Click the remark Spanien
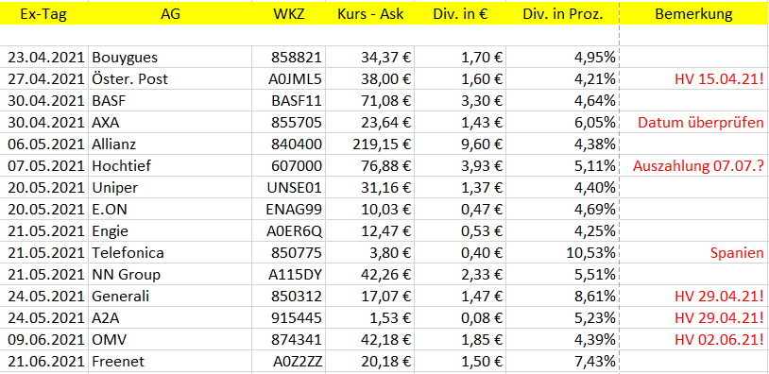This screenshot has height=374, width=769. pos(737,253)
